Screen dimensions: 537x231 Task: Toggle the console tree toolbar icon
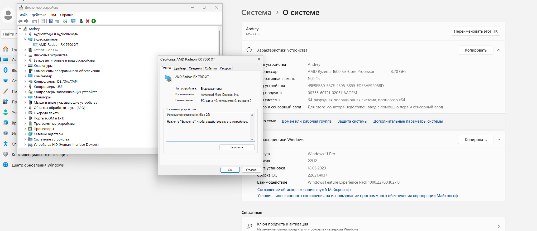(35, 21)
